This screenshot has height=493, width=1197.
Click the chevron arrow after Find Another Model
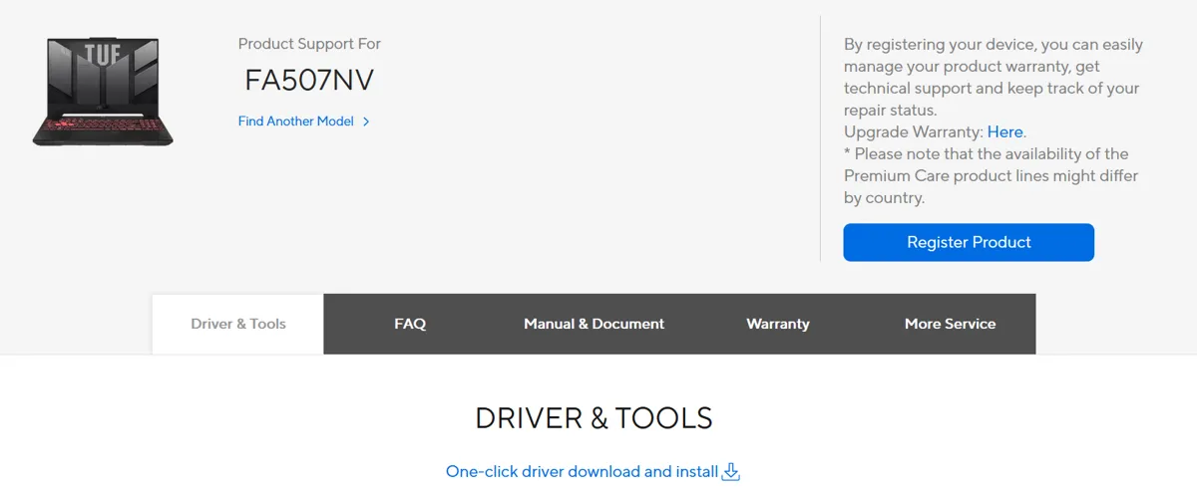coord(366,122)
